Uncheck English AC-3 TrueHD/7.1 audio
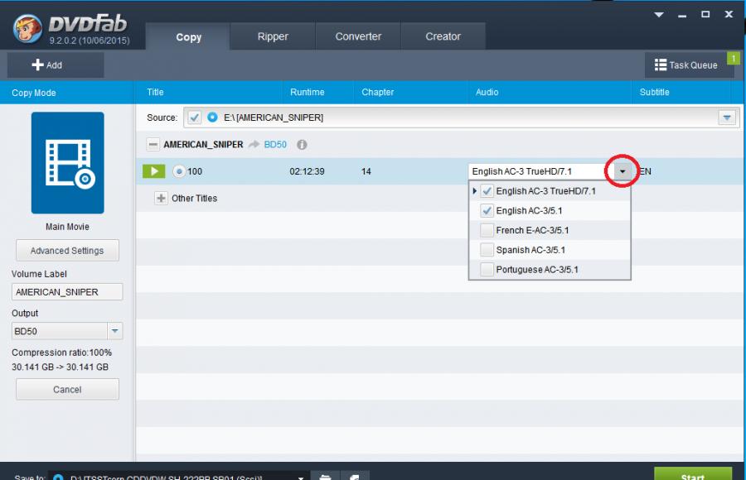Screen dimensions: 746x480 tap(487, 191)
